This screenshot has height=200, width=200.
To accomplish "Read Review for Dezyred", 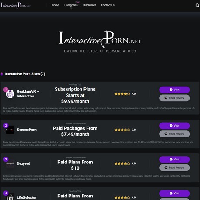I will coord(174,167).
